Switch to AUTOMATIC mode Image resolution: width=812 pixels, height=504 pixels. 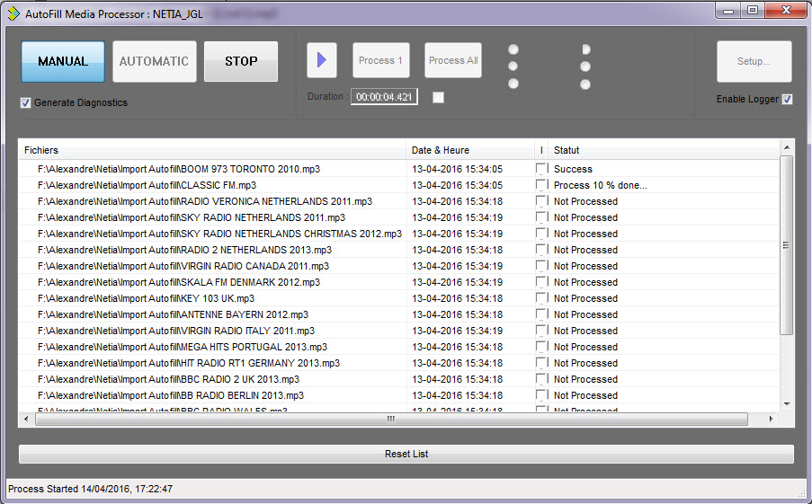pyautogui.click(x=154, y=61)
